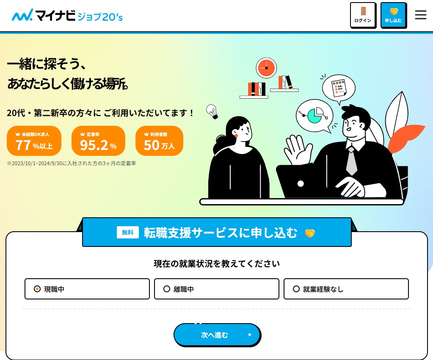Click the 定着率 95.2% badge

98,141
